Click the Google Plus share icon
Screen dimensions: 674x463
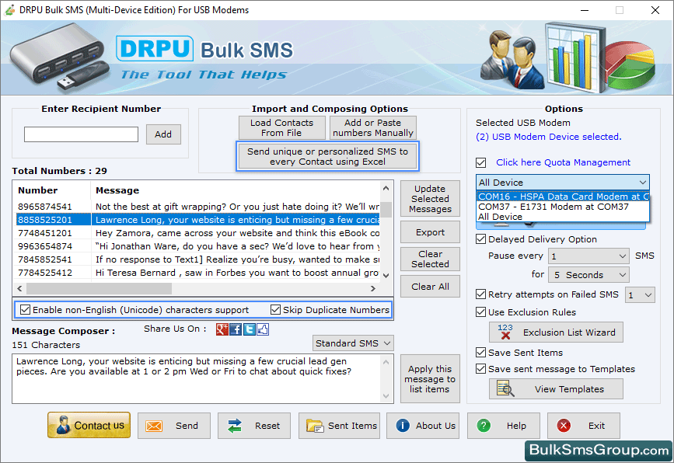point(222,329)
